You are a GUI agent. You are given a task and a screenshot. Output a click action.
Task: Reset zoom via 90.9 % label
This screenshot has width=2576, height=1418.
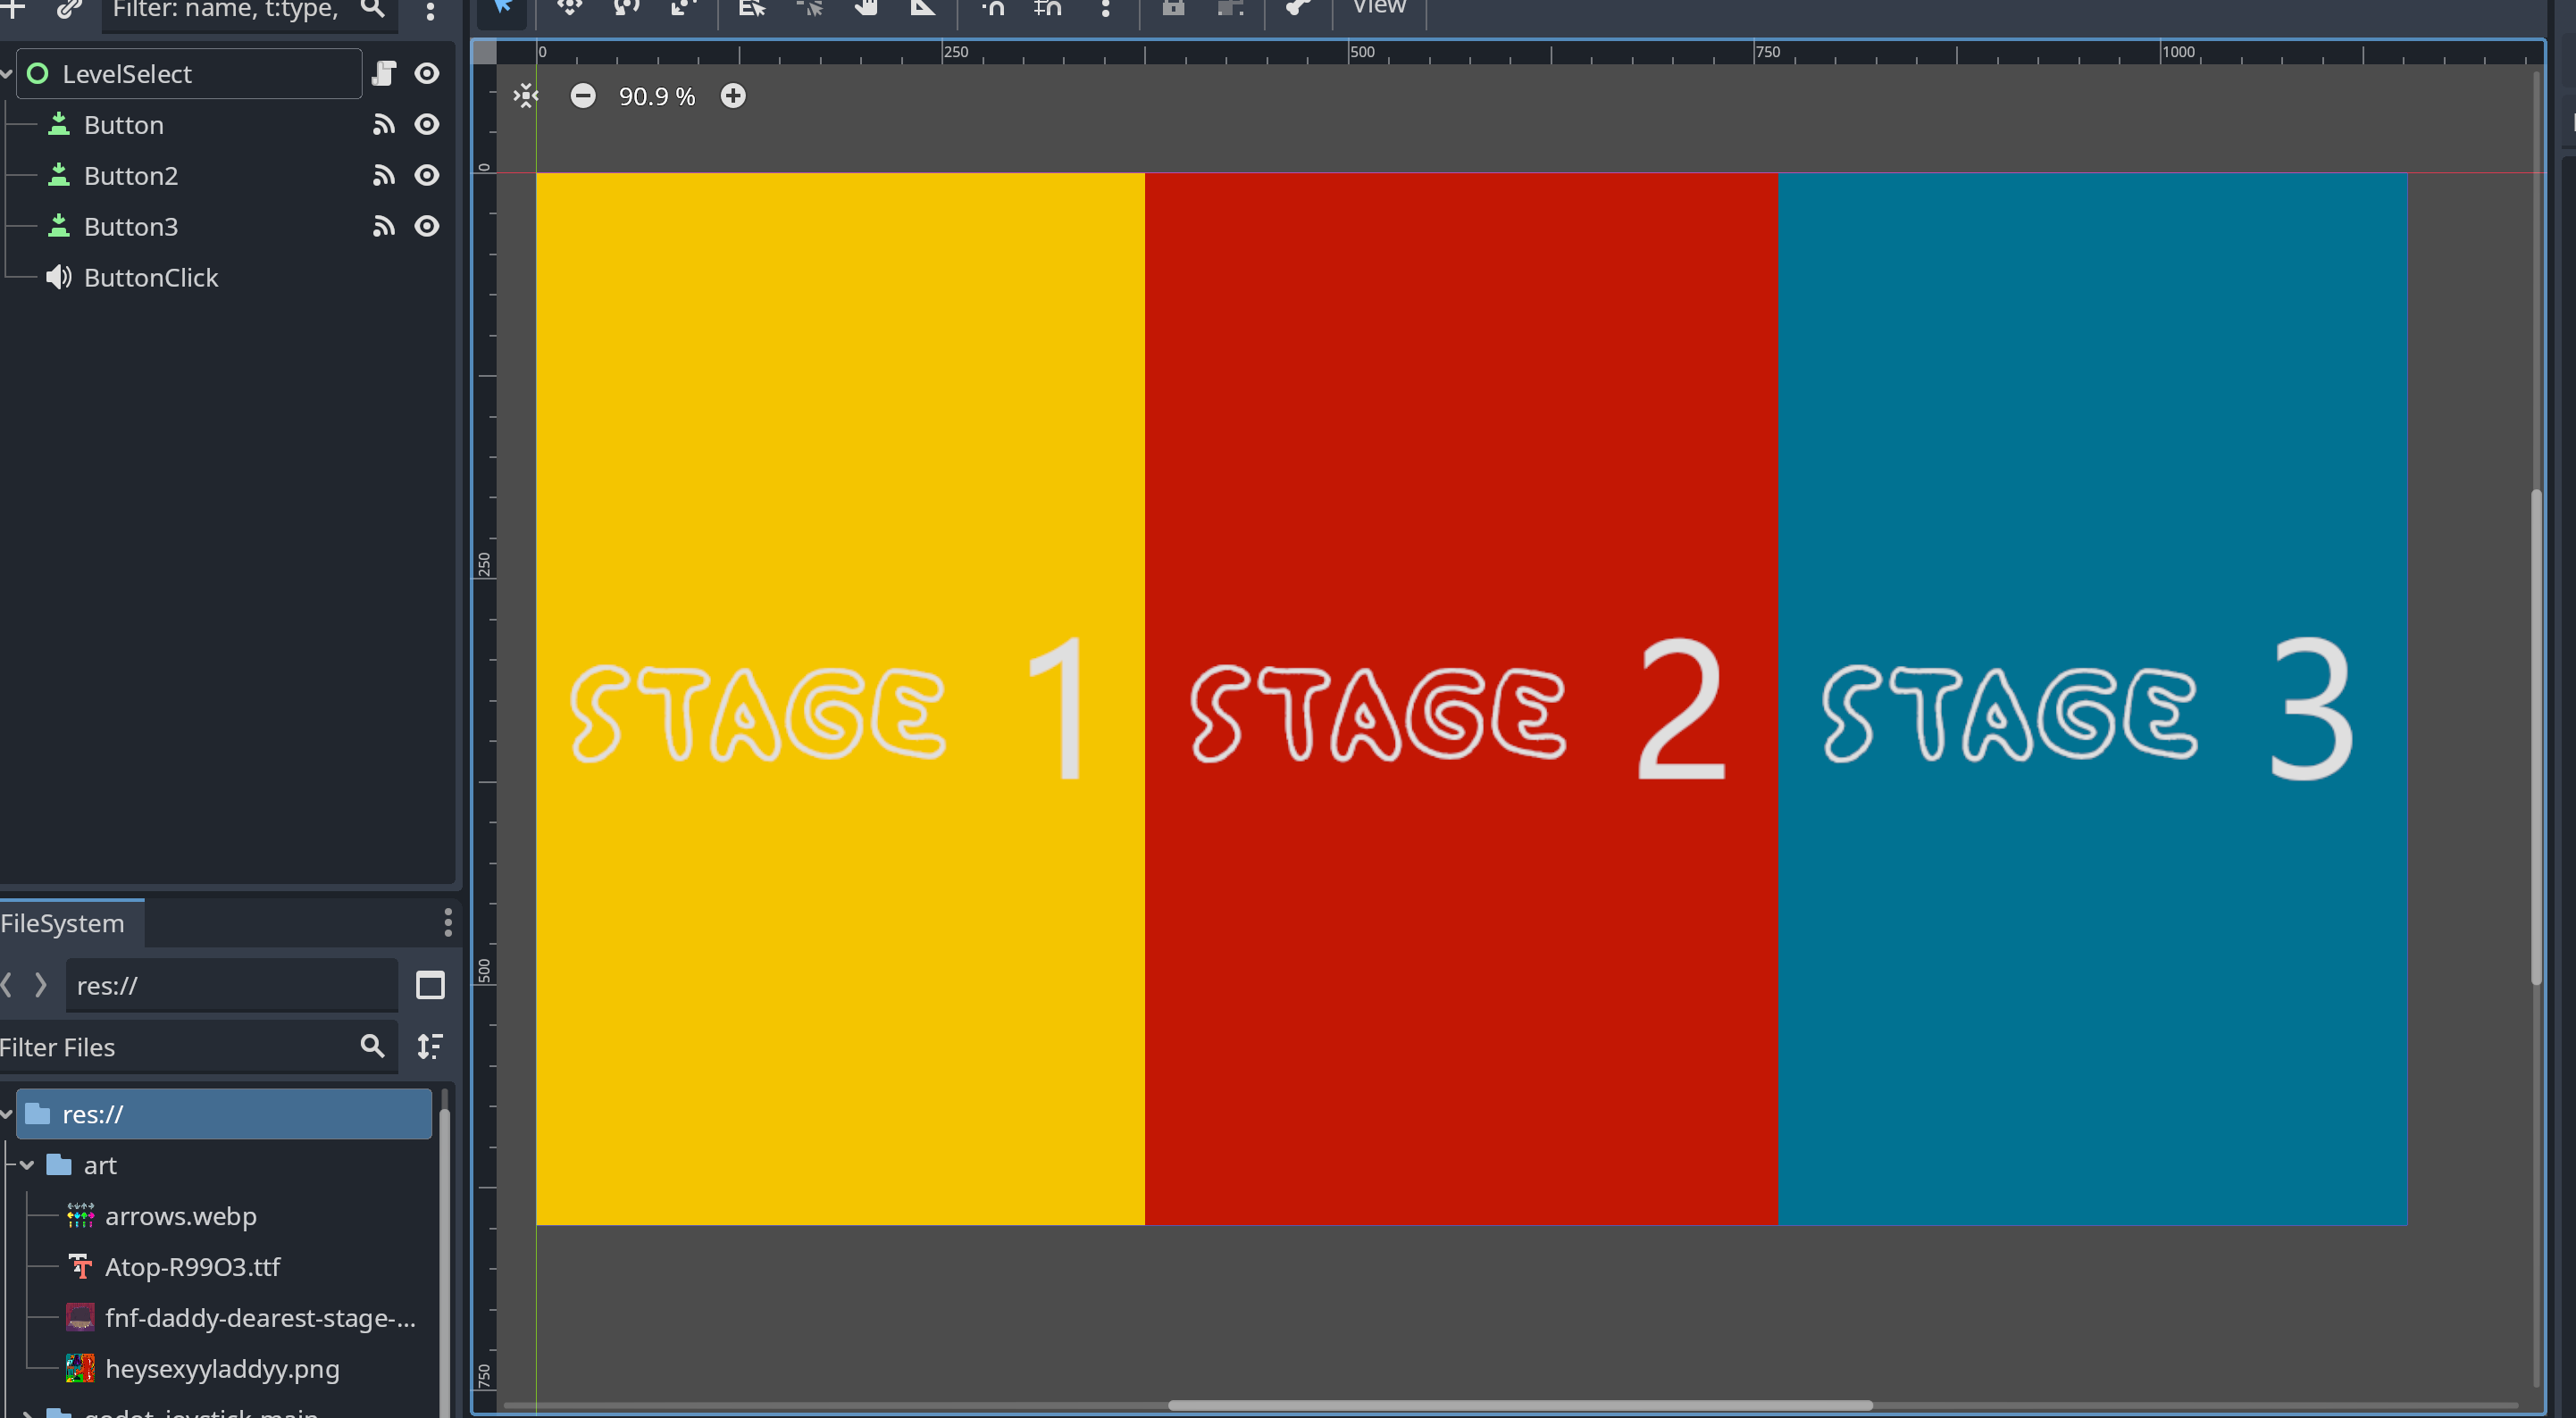657,96
